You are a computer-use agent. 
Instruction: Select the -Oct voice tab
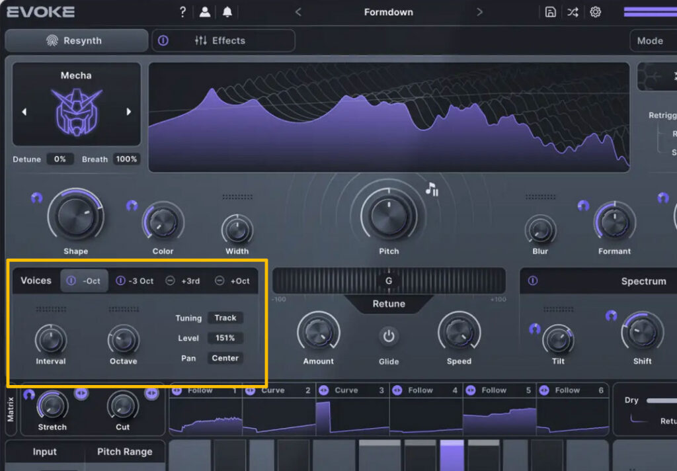[85, 281]
